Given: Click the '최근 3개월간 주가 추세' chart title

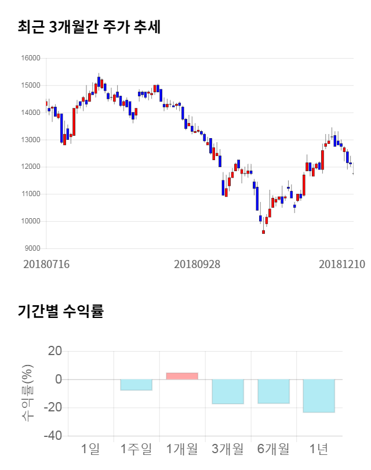Looking at the screenshot, I should coord(89,27).
